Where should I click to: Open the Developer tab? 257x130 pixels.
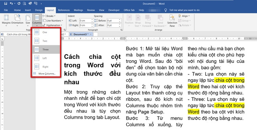(114, 10)
